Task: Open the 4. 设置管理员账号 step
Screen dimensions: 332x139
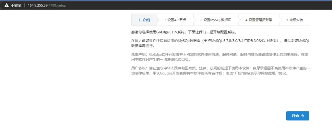Action: point(258,20)
